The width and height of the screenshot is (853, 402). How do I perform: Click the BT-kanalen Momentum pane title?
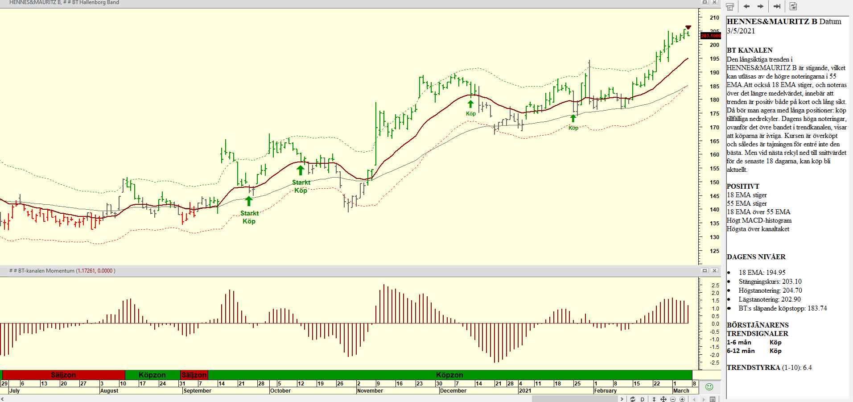click(x=62, y=271)
